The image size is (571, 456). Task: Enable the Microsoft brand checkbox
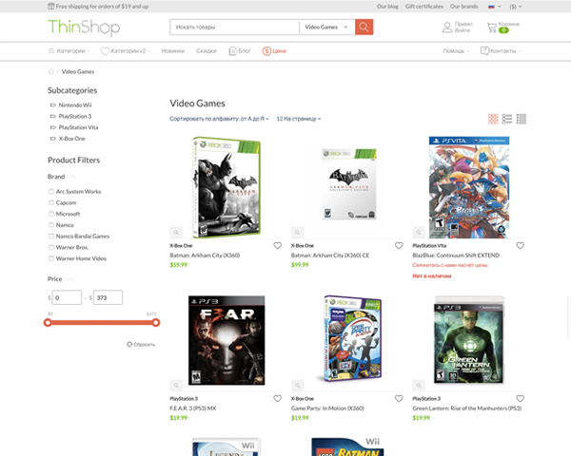pos(51,214)
